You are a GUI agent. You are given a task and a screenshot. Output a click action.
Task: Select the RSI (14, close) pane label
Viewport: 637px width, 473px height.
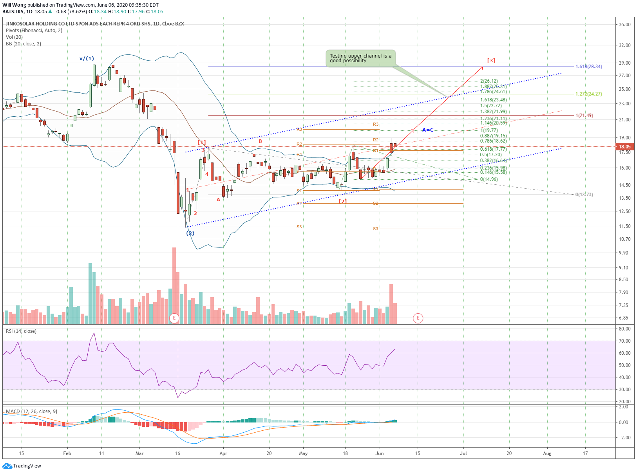point(21,331)
